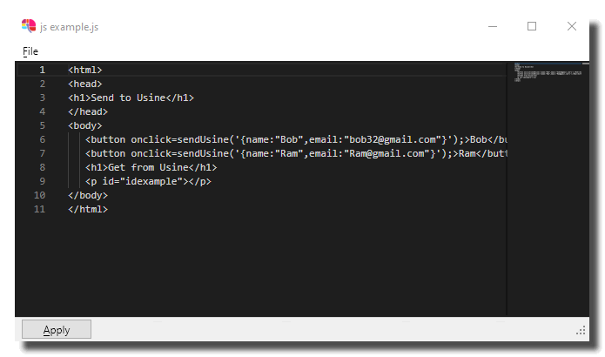Maximize the editor window

532,26
